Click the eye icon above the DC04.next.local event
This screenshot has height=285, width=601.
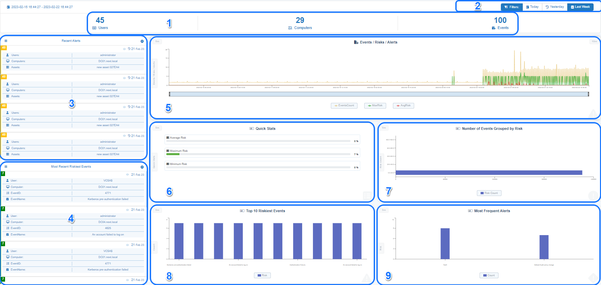pyautogui.click(x=127, y=210)
